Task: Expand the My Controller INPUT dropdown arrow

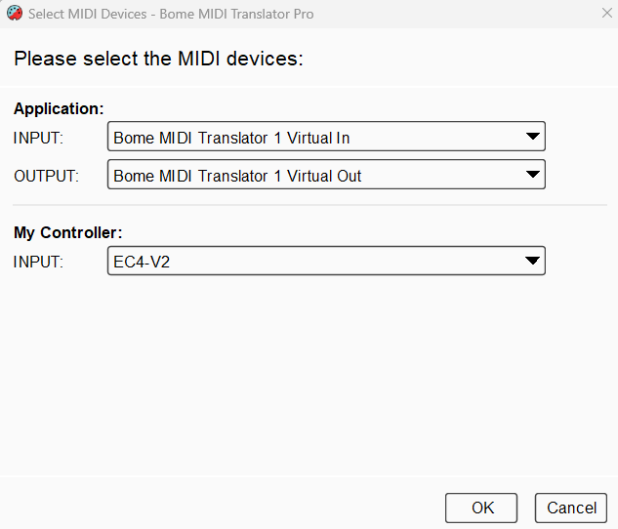Action: point(532,261)
